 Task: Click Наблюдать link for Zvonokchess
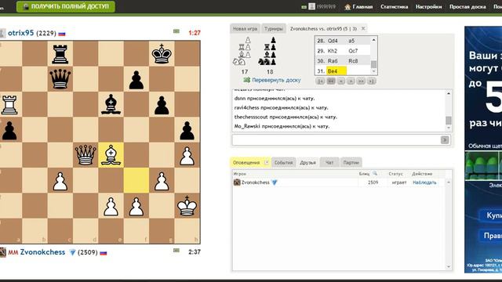tap(424, 183)
